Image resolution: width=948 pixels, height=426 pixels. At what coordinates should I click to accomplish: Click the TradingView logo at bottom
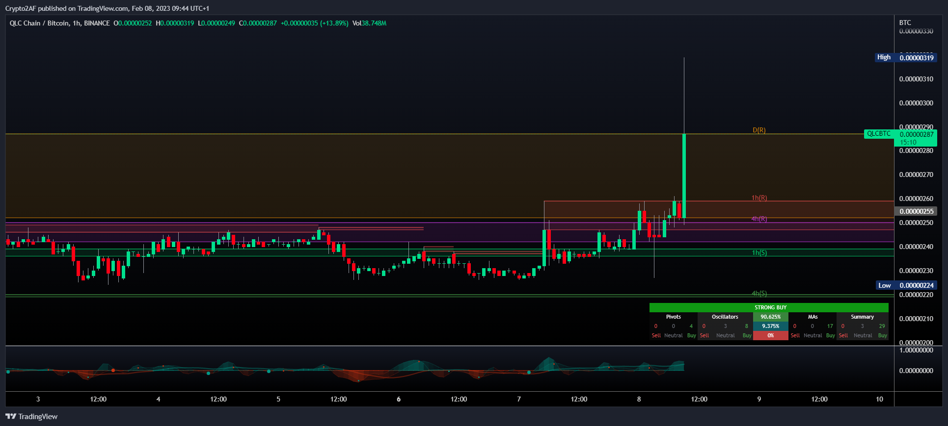31,416
